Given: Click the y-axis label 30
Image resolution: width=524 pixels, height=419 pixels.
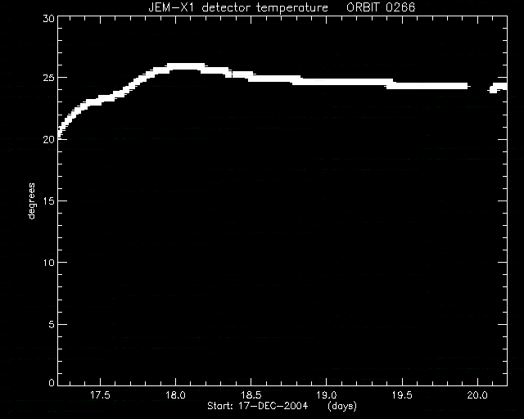Looking at the screenshot, I should (x=49, y=18).
